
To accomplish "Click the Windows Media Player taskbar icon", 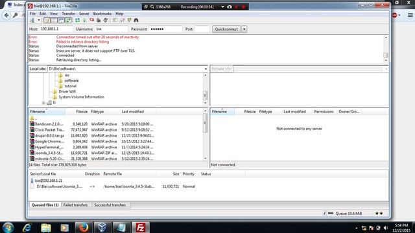I will click(x=65, y=227).
